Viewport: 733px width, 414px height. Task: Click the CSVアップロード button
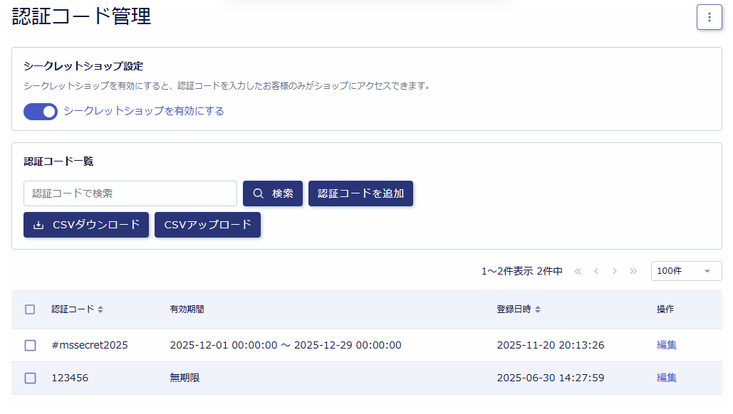207,225
